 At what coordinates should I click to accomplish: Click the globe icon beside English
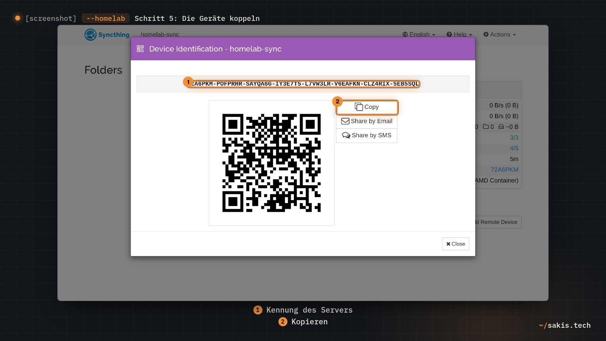point(405,34)
